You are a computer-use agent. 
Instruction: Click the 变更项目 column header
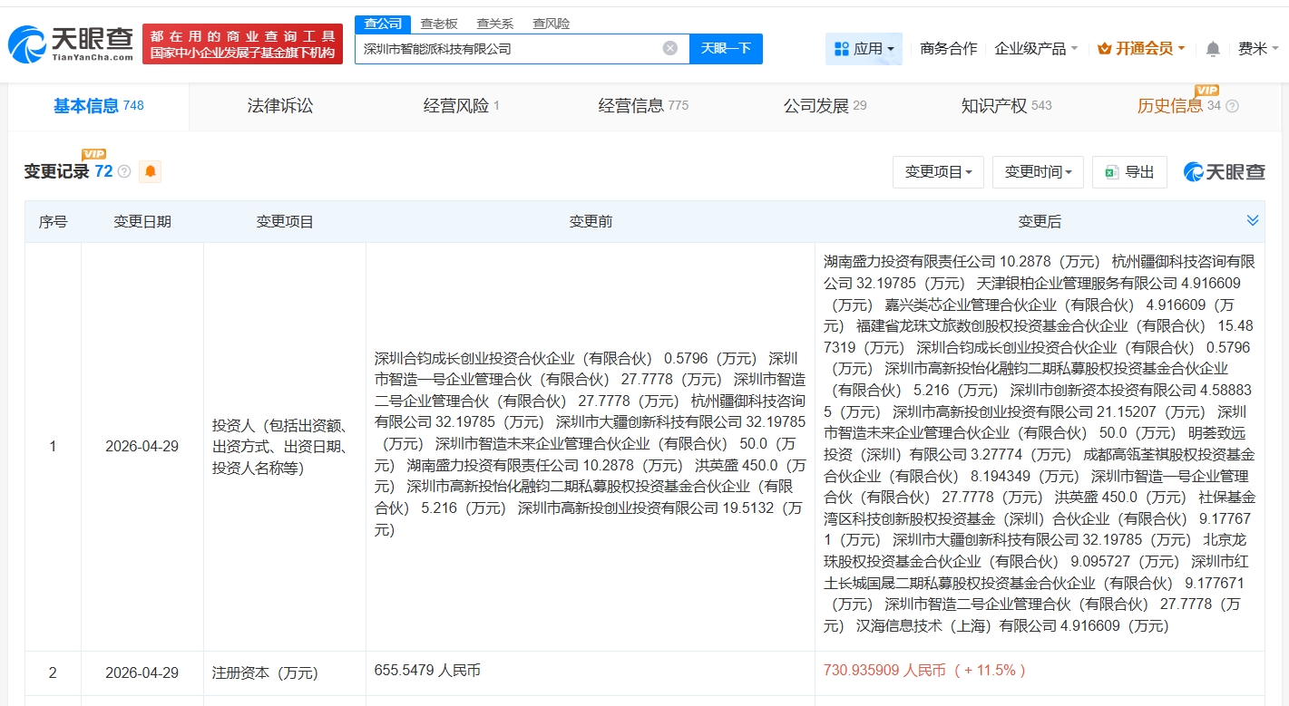coord(285,222)
